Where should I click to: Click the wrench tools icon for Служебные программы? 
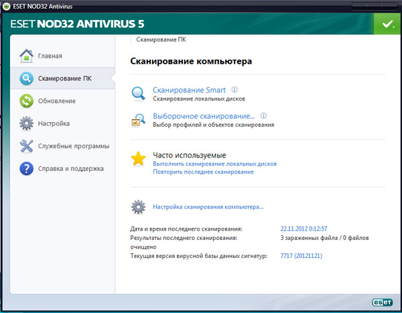coord(26,146)
